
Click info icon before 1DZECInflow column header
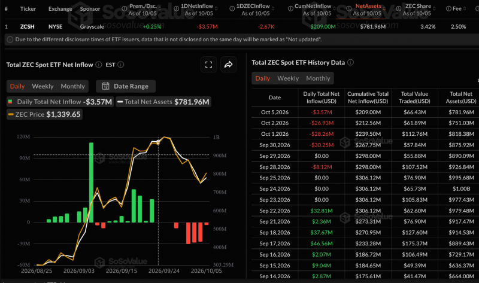pyautogui.click(x=232, y=9)
